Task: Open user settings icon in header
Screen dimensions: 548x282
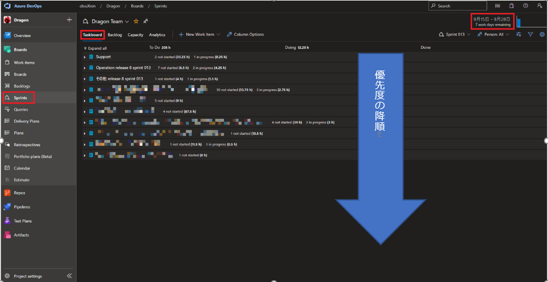Action: click(539, 6)
